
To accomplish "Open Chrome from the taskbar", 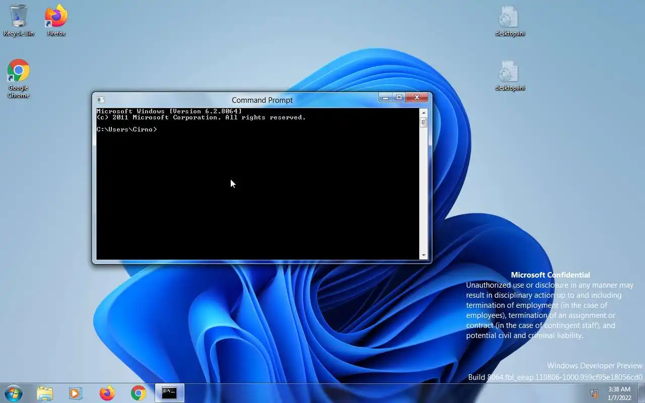I will coord(138,393).
